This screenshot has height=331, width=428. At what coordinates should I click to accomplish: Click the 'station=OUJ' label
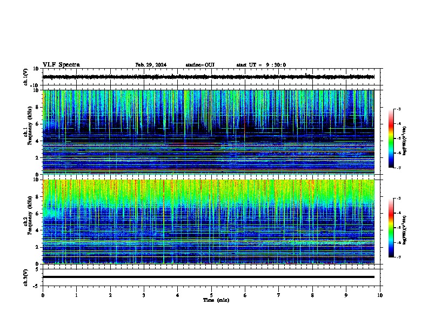coord(200,65)
